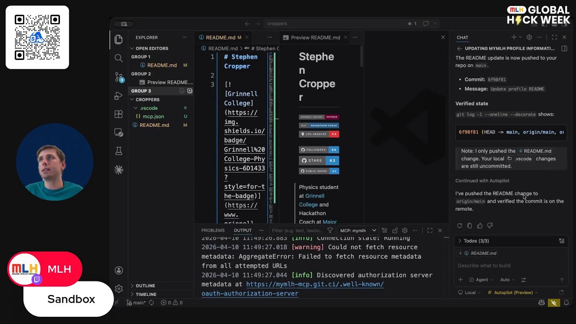Open the Local session target dropdown
The width and height of the screenshot is (576, 324).
click(x=469, y=292)
